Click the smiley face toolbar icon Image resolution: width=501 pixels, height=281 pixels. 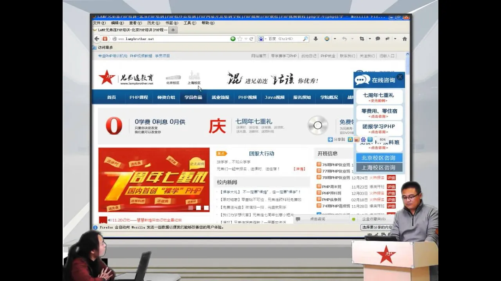327,39
